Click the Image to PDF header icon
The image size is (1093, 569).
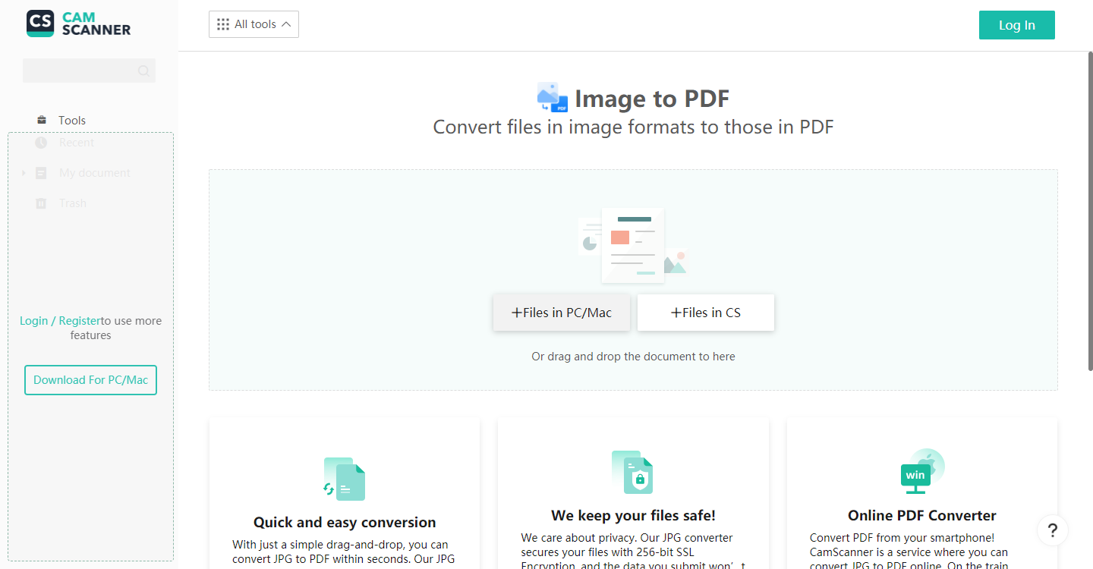[553, 98]
